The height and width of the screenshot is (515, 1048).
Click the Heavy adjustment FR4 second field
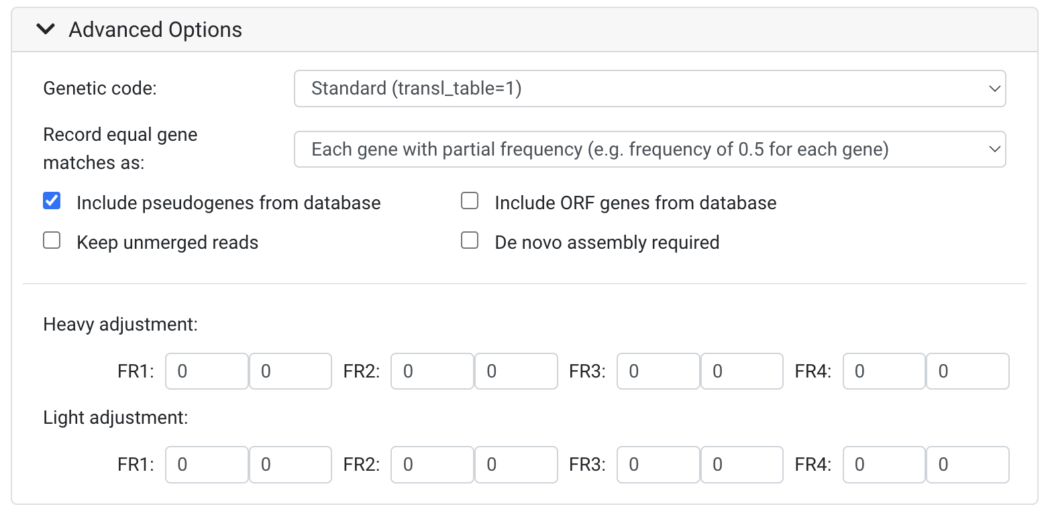point(967,371)
